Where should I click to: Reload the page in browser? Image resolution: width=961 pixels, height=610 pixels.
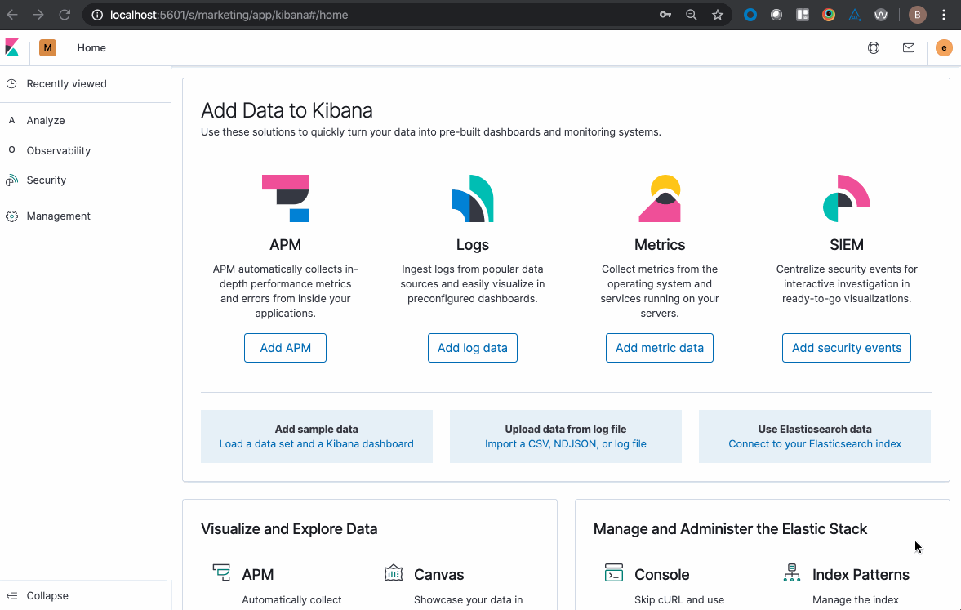click(65, 15)
